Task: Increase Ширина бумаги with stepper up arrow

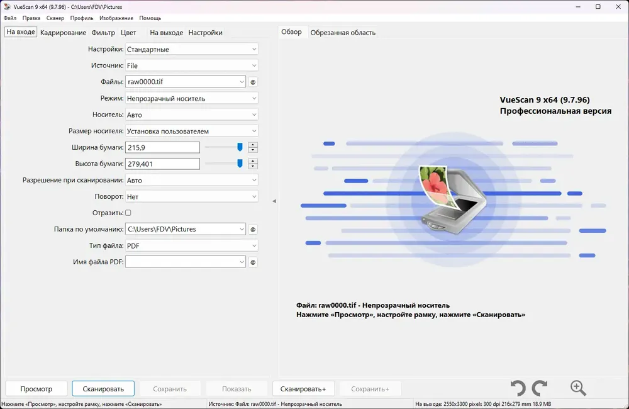Action: 253,145
